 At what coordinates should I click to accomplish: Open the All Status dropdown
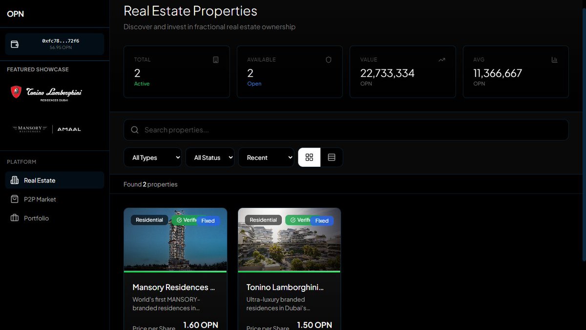click(210, 157)
